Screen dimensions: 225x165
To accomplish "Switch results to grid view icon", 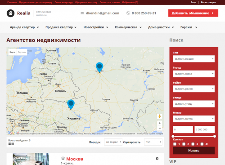I will tap(13, 144).
